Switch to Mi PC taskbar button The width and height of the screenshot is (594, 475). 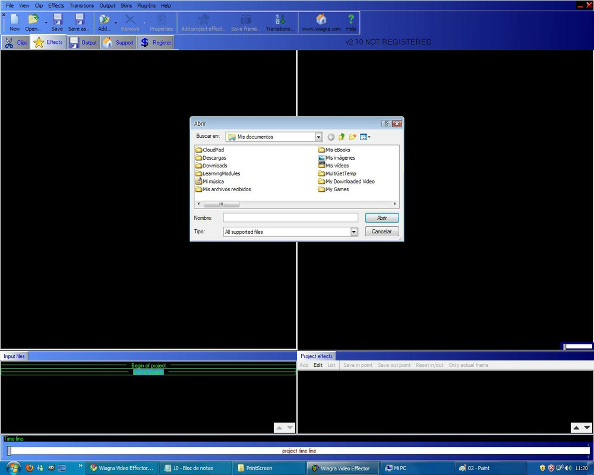coord(417,468)
